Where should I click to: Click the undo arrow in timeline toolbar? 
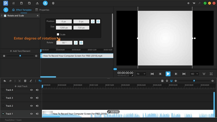click(5, 81)
